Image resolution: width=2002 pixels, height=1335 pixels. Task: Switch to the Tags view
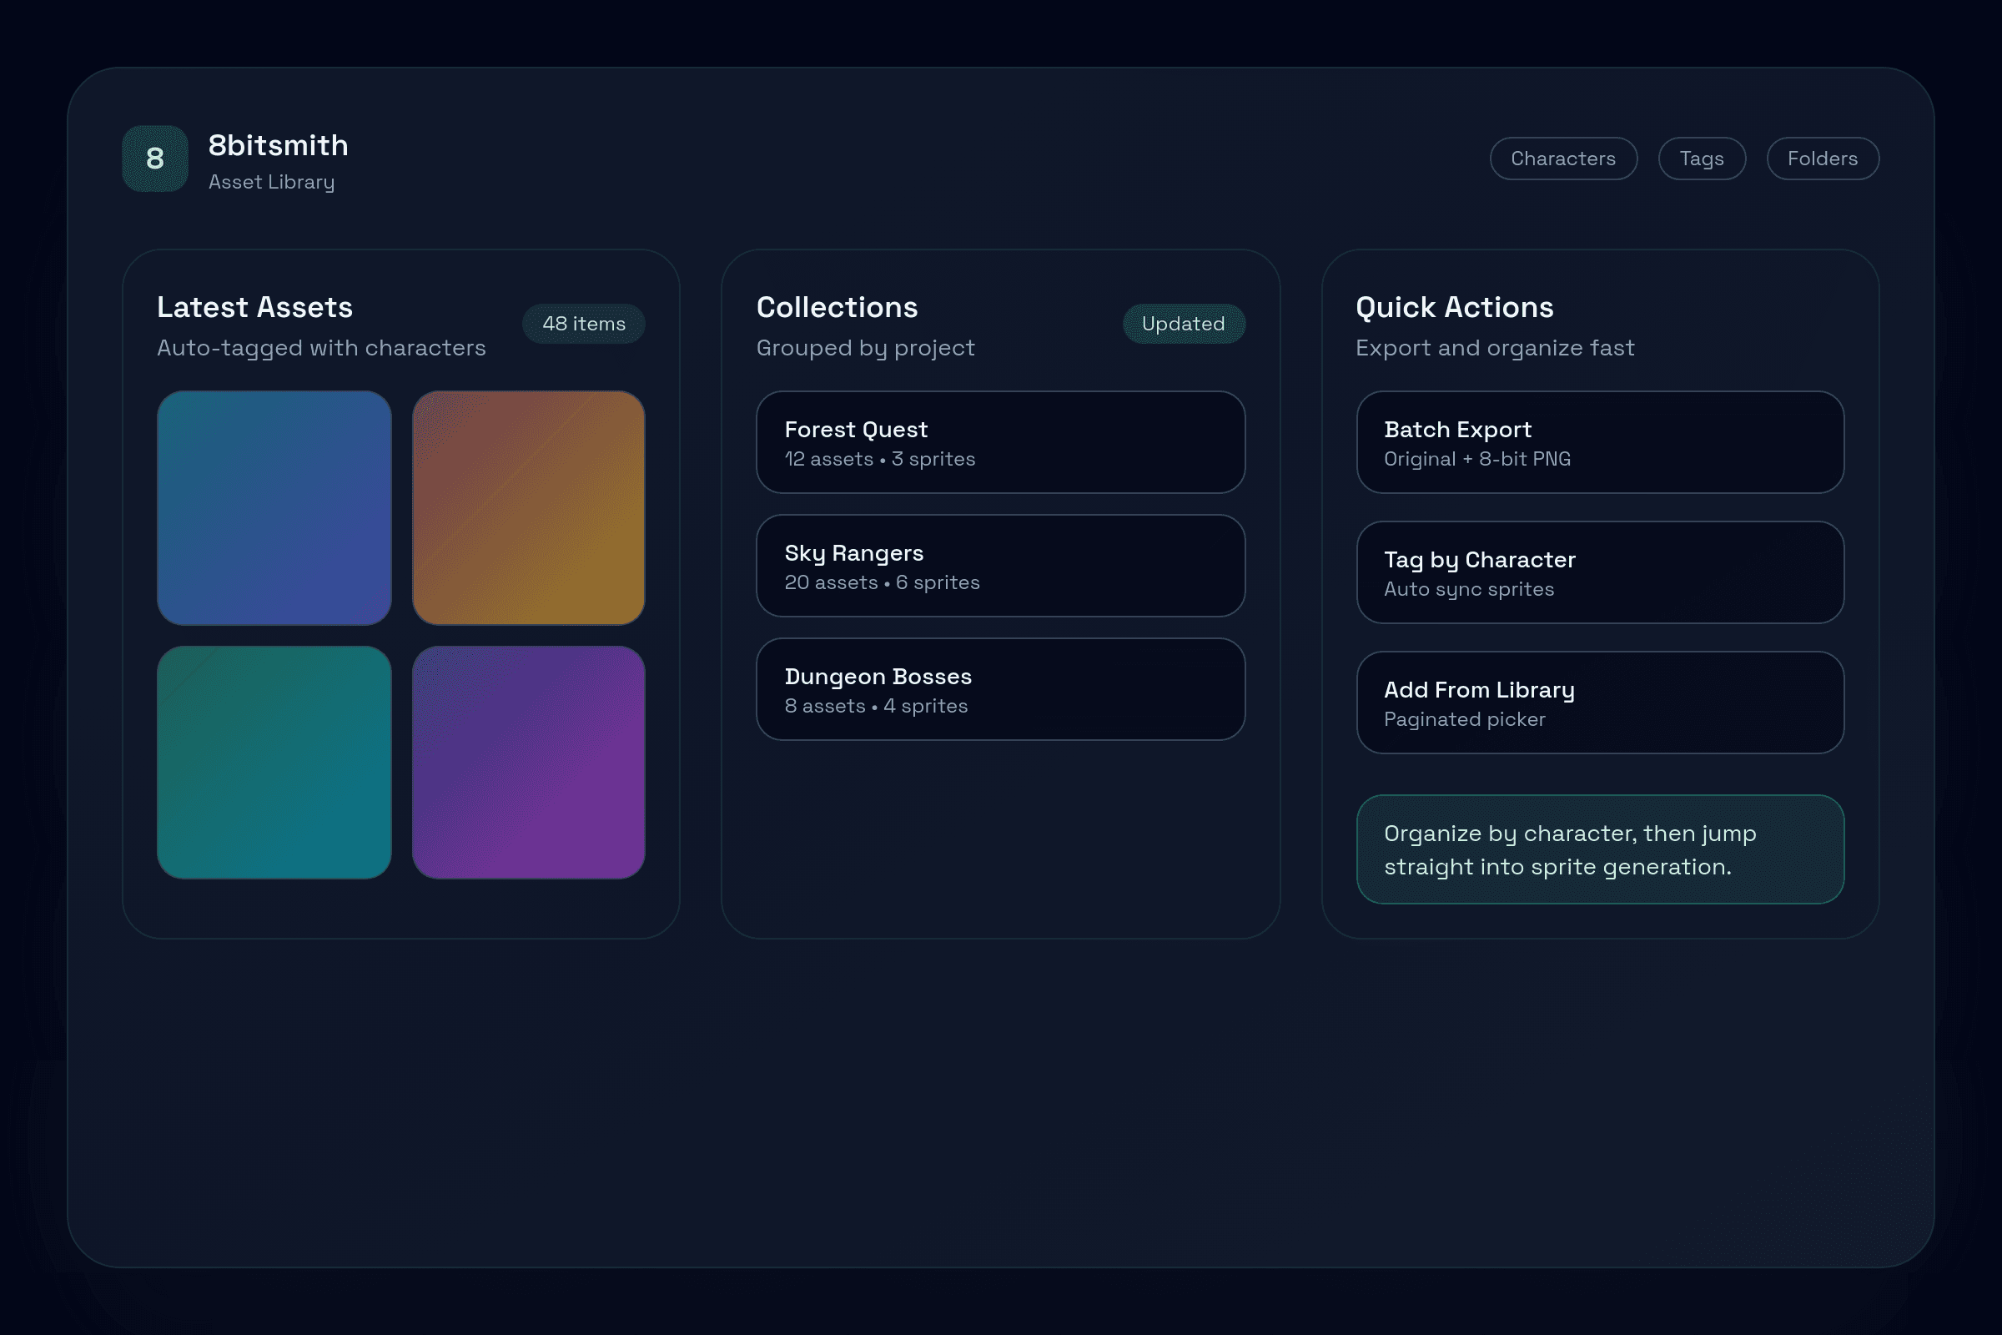1702,159
